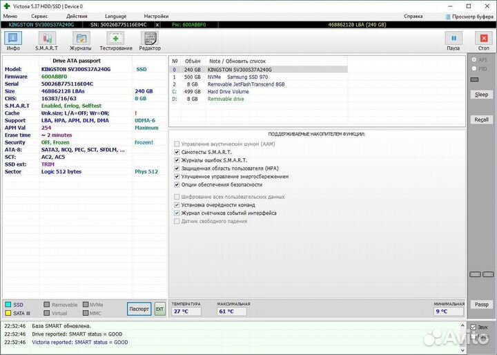497x355 pixels.
Task: Click the Паспорт button
Action: click(x=139, y=309)
